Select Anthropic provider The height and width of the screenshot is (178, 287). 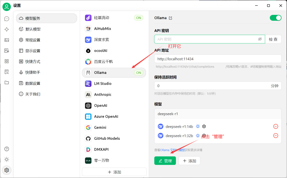point(114,95)
